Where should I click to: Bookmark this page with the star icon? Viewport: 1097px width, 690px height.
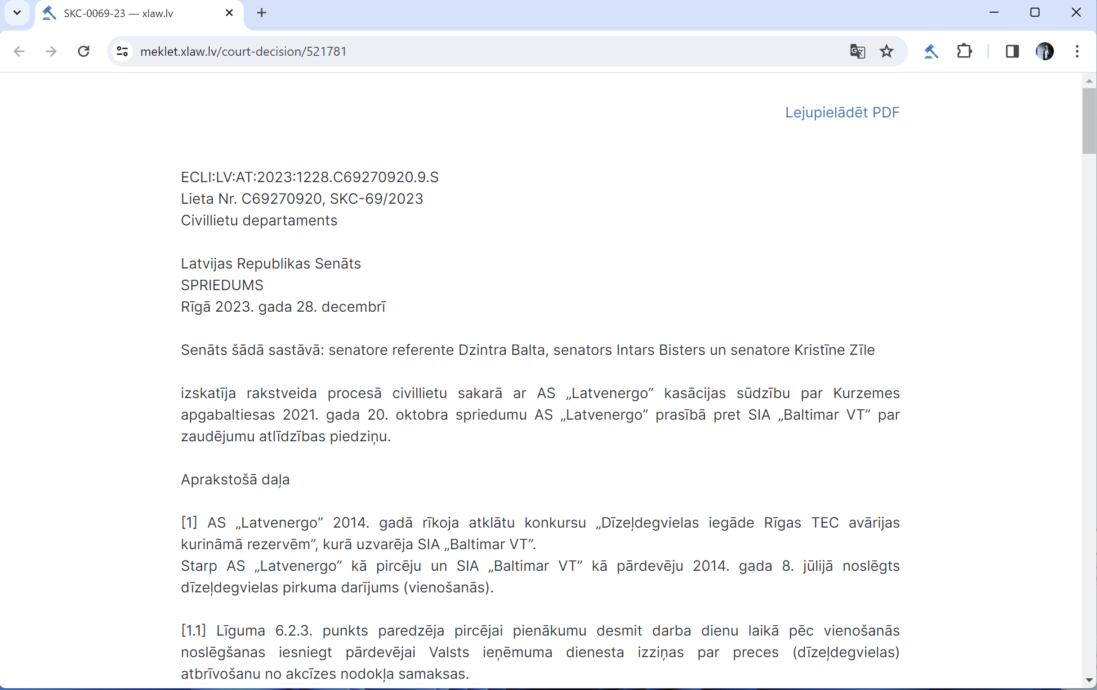886,51
